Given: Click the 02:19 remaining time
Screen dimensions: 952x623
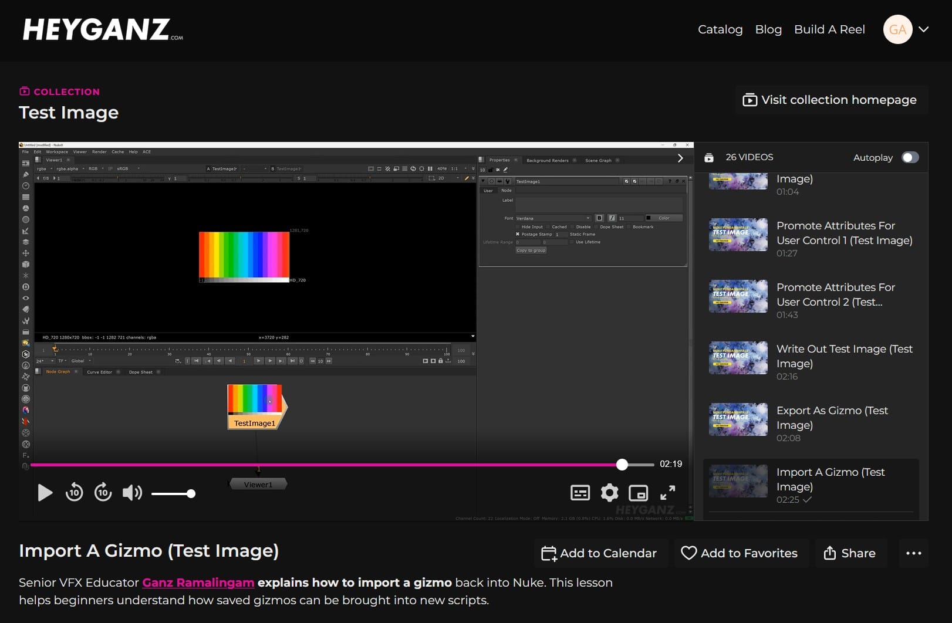Looking at the screenshot, I should point(671,464).
